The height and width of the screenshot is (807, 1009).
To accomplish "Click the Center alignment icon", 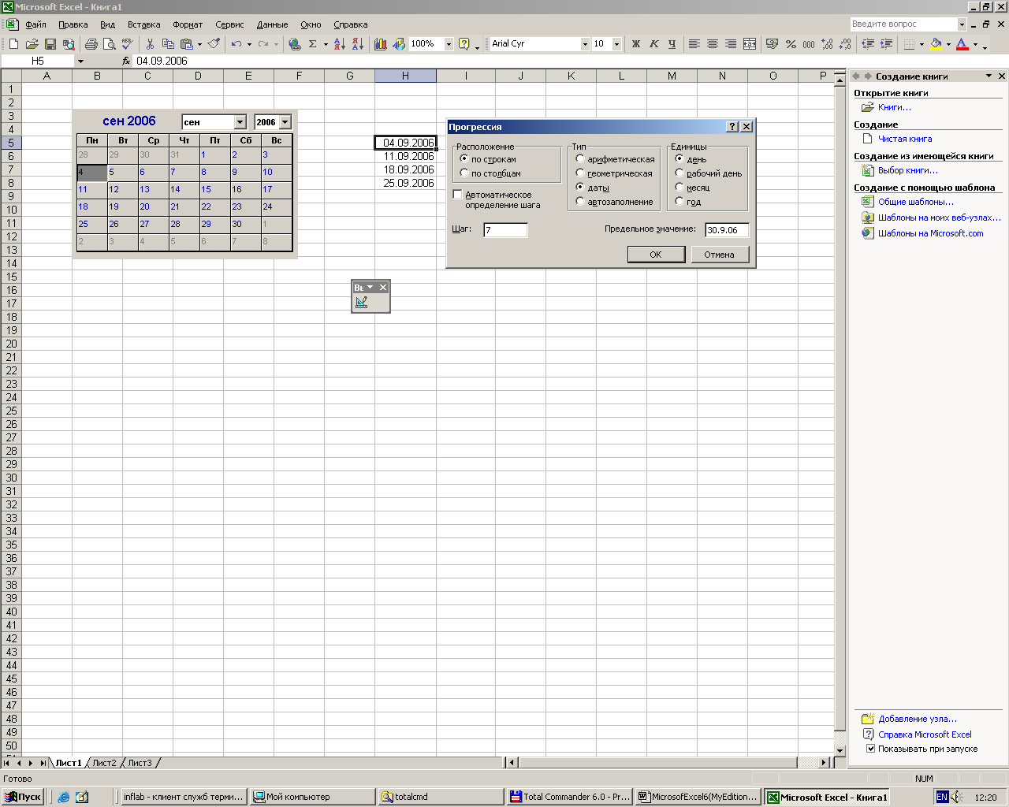I will point(713,44).
